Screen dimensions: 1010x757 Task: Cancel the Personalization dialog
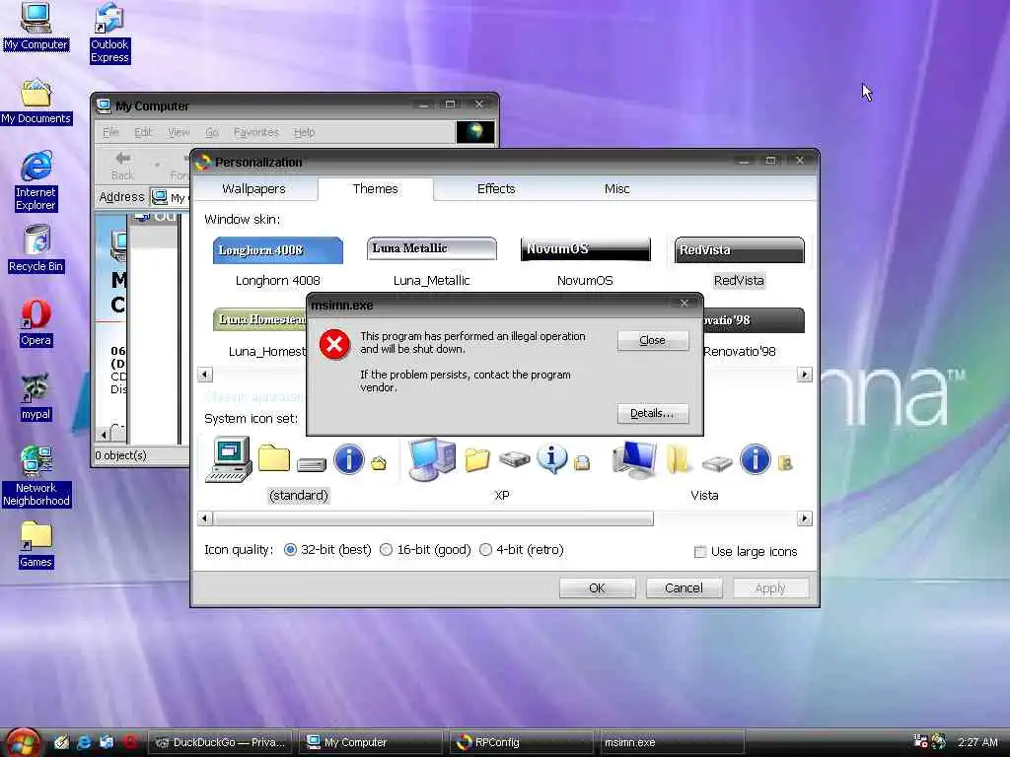[684, 587]
